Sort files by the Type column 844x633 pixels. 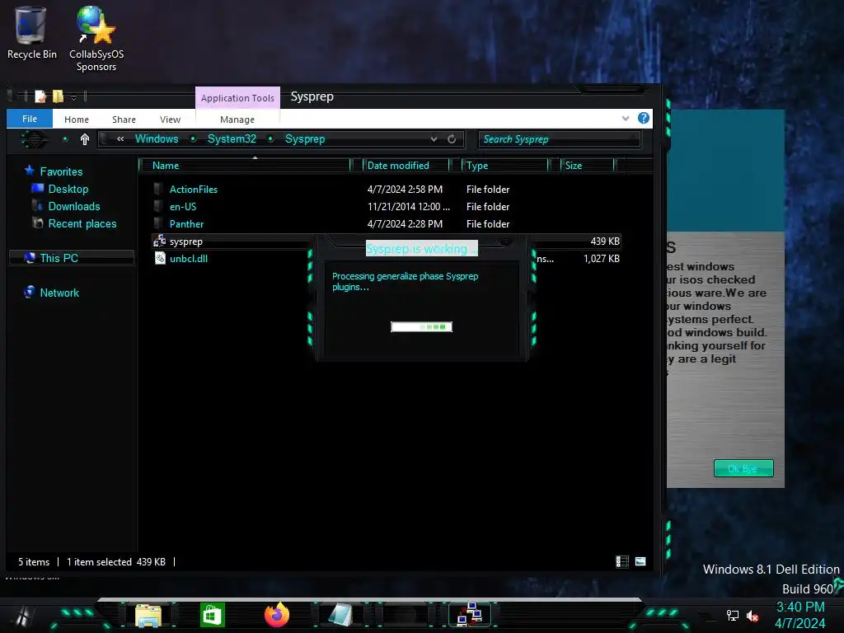(505, 165)
